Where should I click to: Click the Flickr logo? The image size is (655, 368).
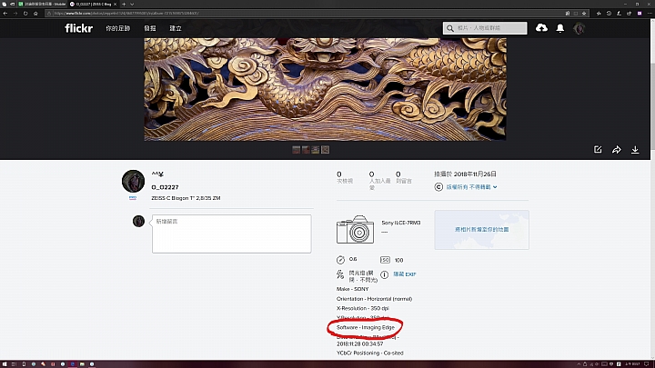[x=78, y=28]
